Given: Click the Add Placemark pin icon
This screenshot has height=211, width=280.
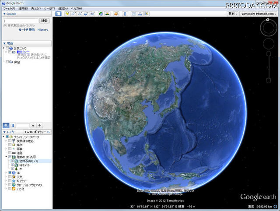Looking at the screenshot, I should coord(67,14).
